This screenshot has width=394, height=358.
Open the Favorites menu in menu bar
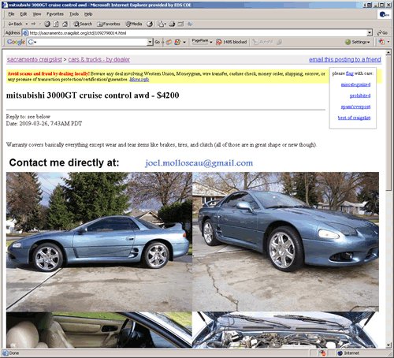[55, 14]
